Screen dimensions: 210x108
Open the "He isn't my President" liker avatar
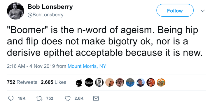click(x=89, y=82)
